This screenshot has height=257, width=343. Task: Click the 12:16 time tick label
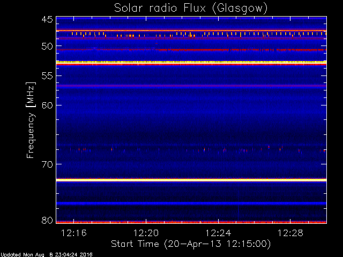tap(74, 233)
